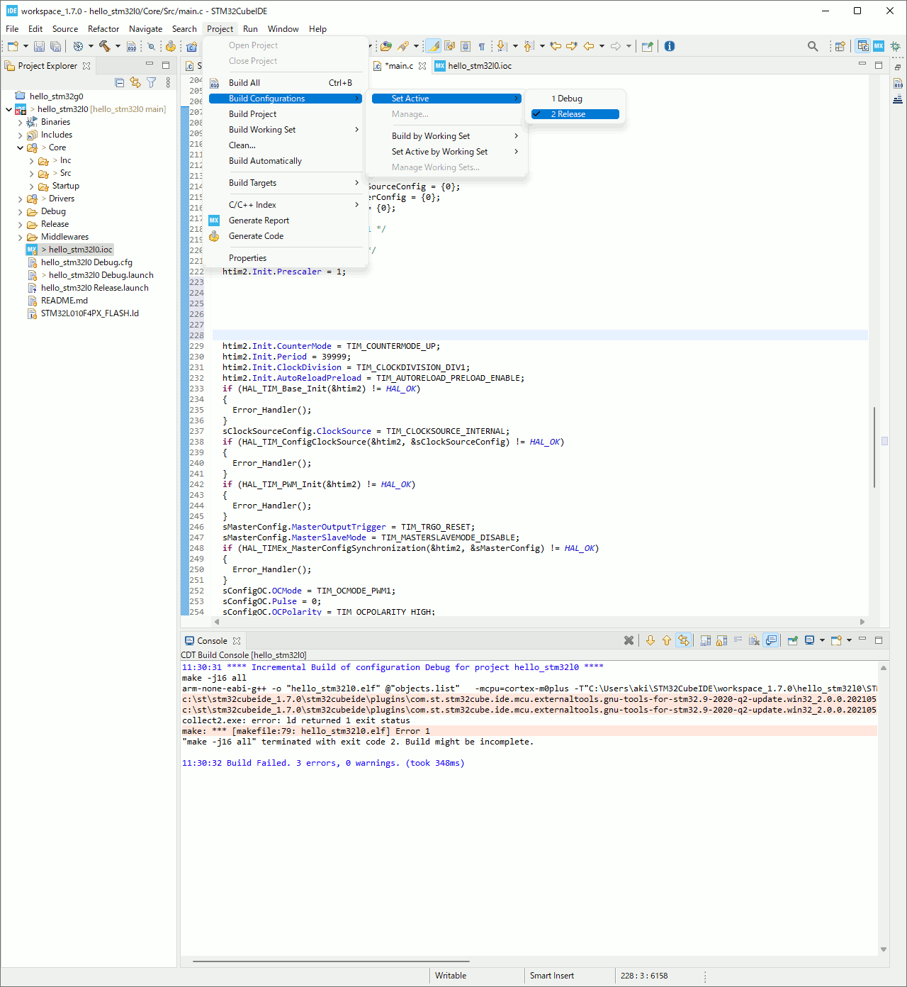Click the filter funnel icon in Project Explorer

[151, 83]
